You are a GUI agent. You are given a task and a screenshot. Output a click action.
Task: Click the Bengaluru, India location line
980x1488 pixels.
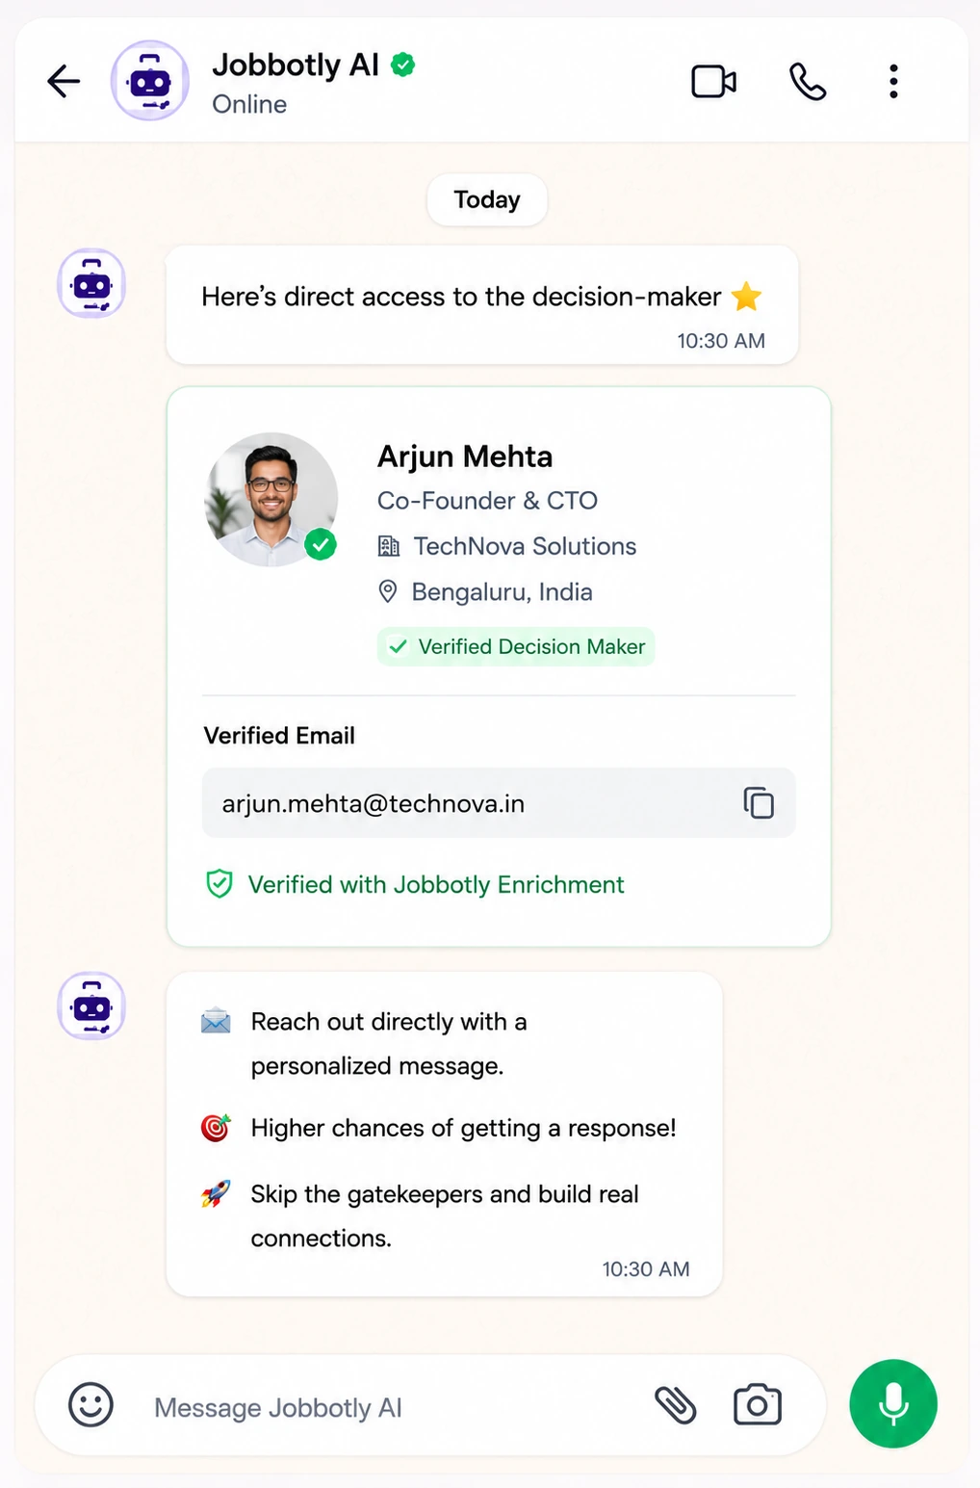tap(485, 591)
